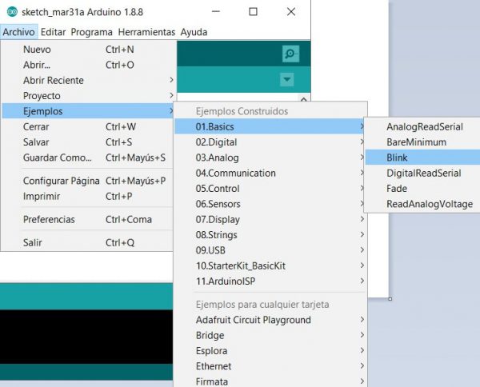Expand the 01.Basics examples submenu
This screenshot has width=480, height=387.
[x=270, y=126]
